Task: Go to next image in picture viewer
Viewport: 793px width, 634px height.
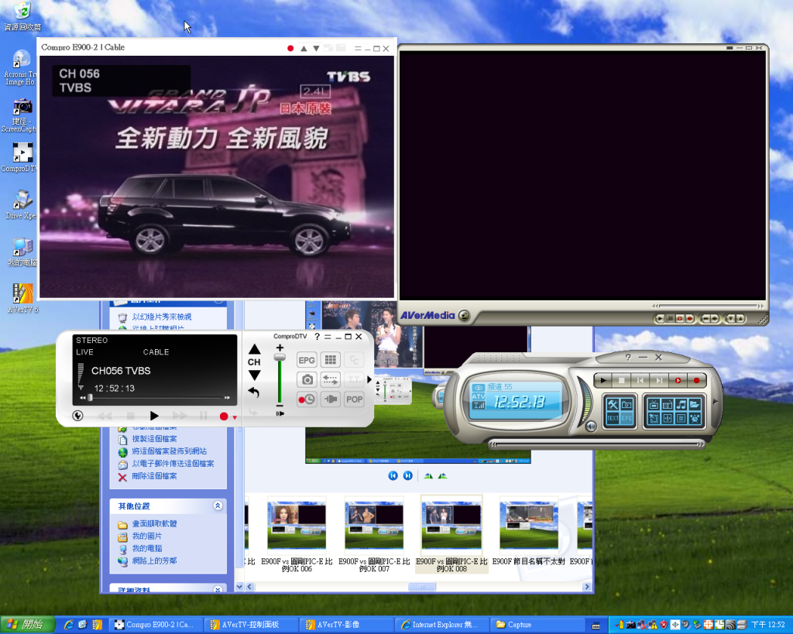Action: (x=407, y=476)
